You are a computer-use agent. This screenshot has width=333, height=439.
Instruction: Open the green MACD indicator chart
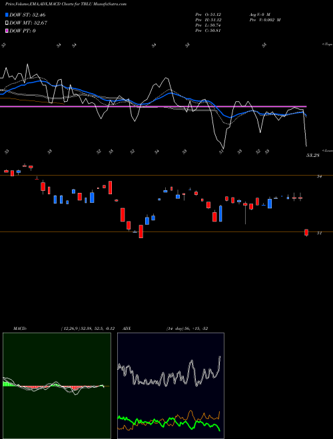[x=57, y=386]
